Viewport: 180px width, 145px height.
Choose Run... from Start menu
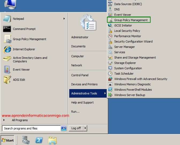click(x=75, y=112)
